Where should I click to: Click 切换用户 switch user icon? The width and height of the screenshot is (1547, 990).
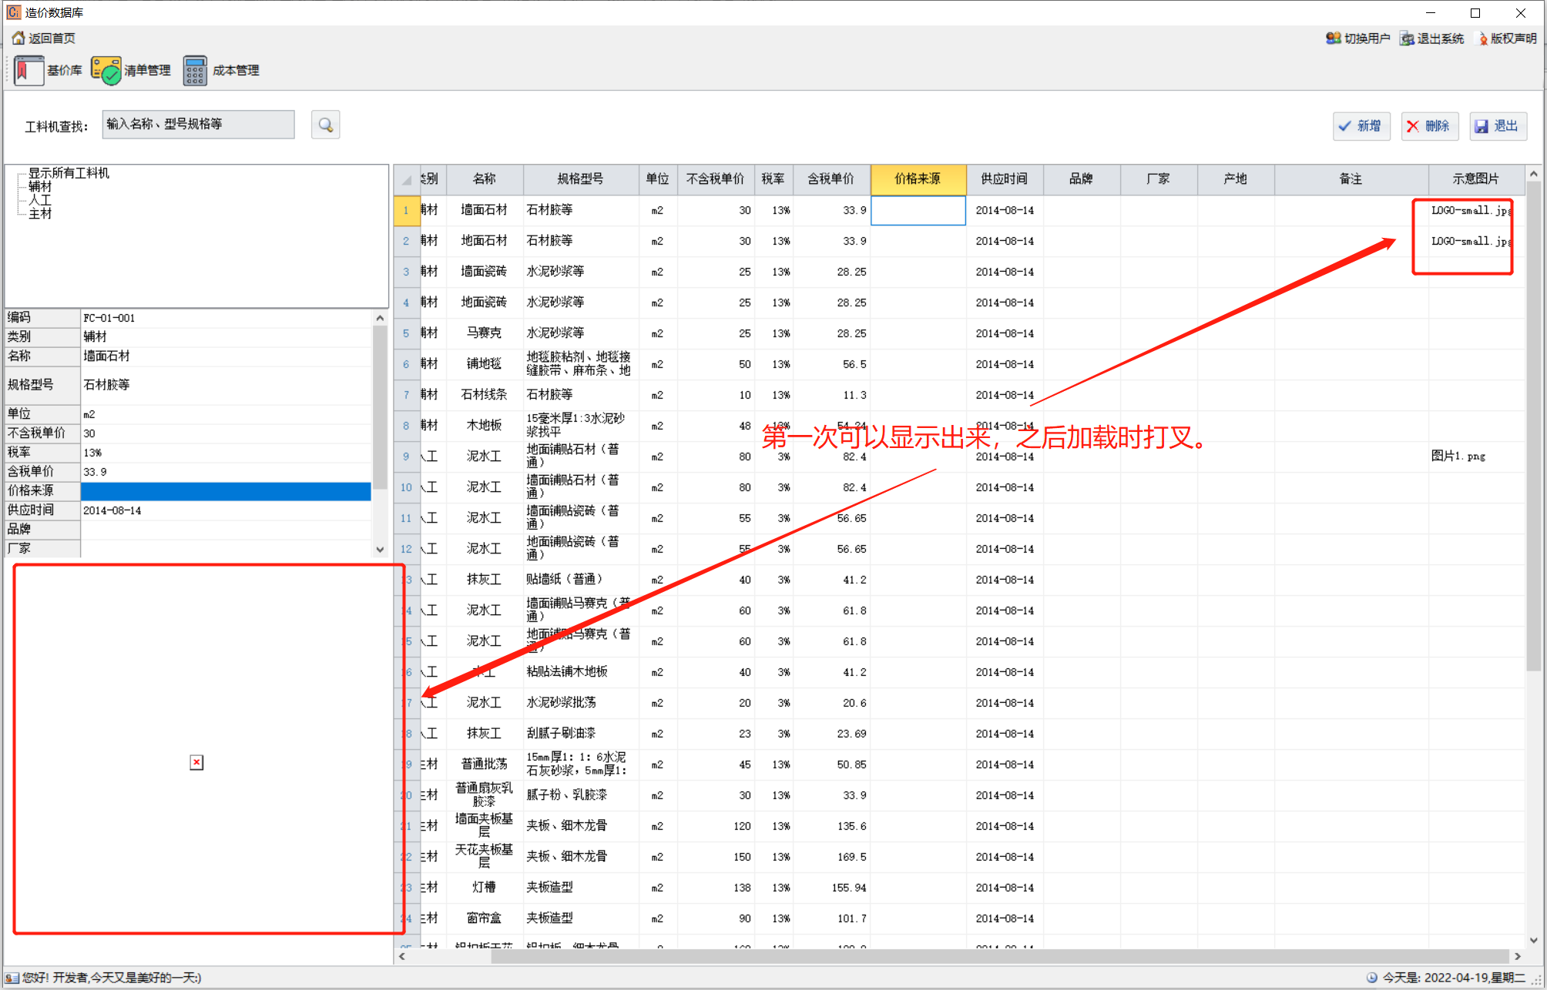1333,38
